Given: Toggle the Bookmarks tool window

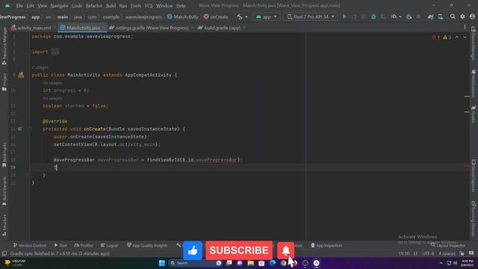Looking at the screenshot, I should [4, 155].
